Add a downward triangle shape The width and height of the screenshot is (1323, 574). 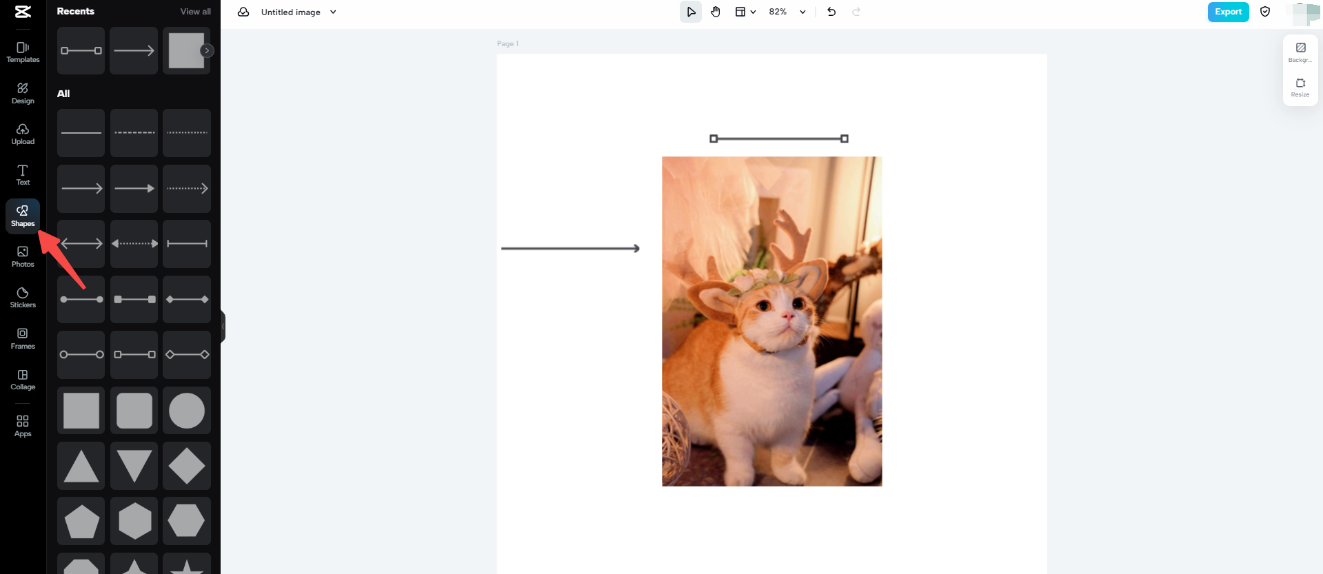tap(134, 466)
